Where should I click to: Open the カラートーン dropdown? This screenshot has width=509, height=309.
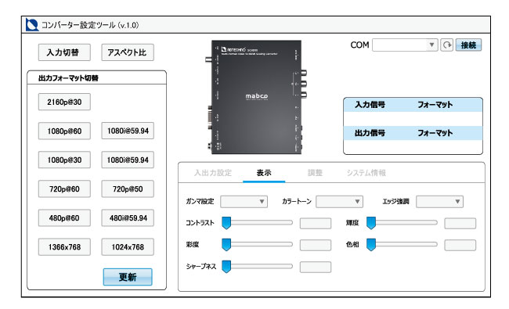click(x=339, y=201)
